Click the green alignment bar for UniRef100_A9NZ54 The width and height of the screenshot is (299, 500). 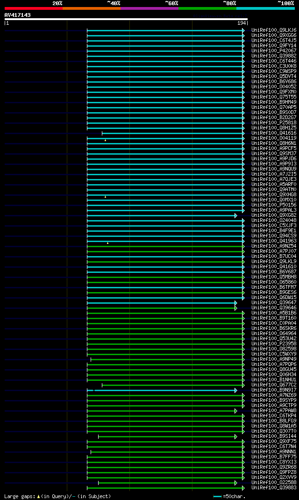[x=165, y=246]
